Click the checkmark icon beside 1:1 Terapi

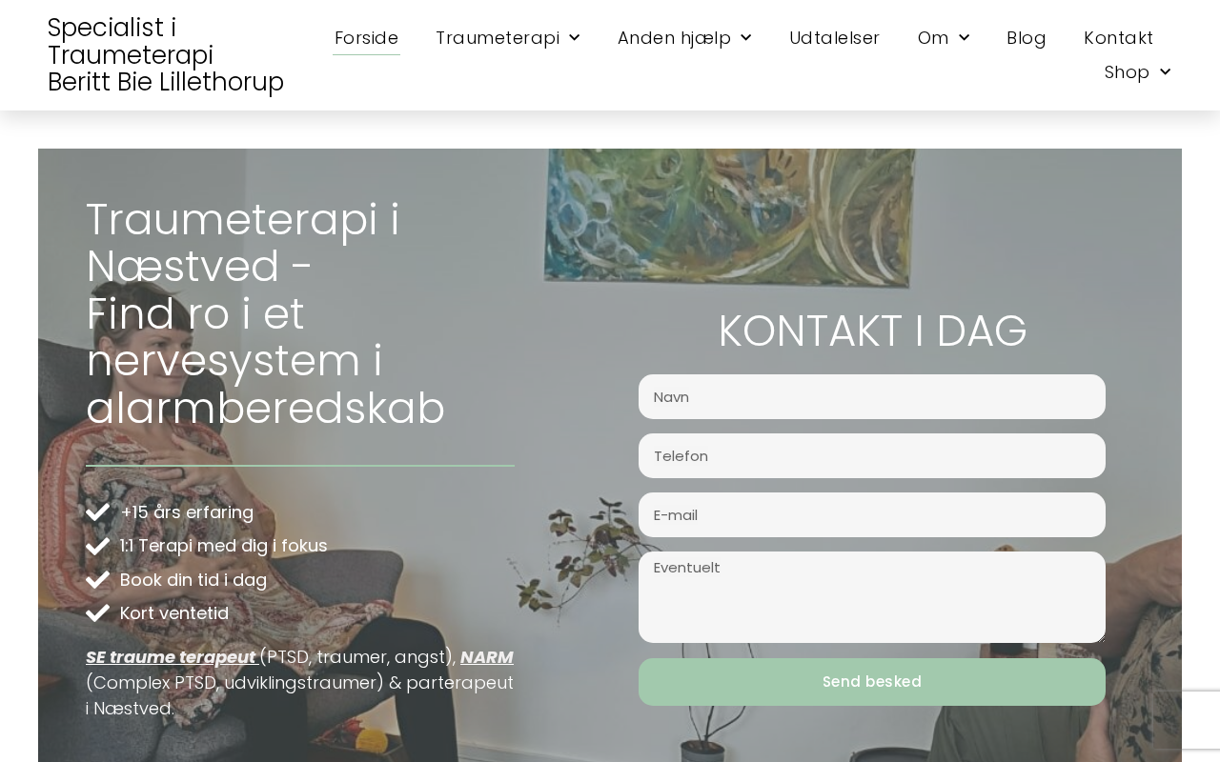[x=98, y=546]
